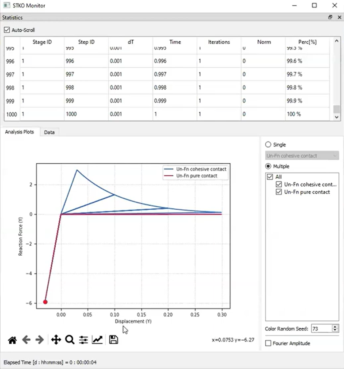Float the Statistics panel with undock icon
The image size is (344, 369).
click(330, 18)
